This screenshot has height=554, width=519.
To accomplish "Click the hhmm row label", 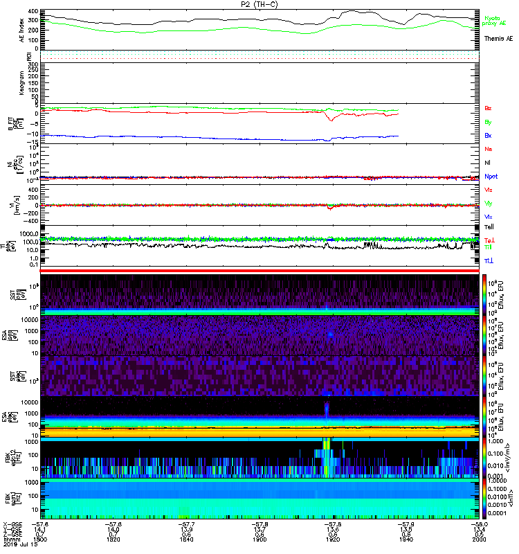I will [x=12, y=539].
